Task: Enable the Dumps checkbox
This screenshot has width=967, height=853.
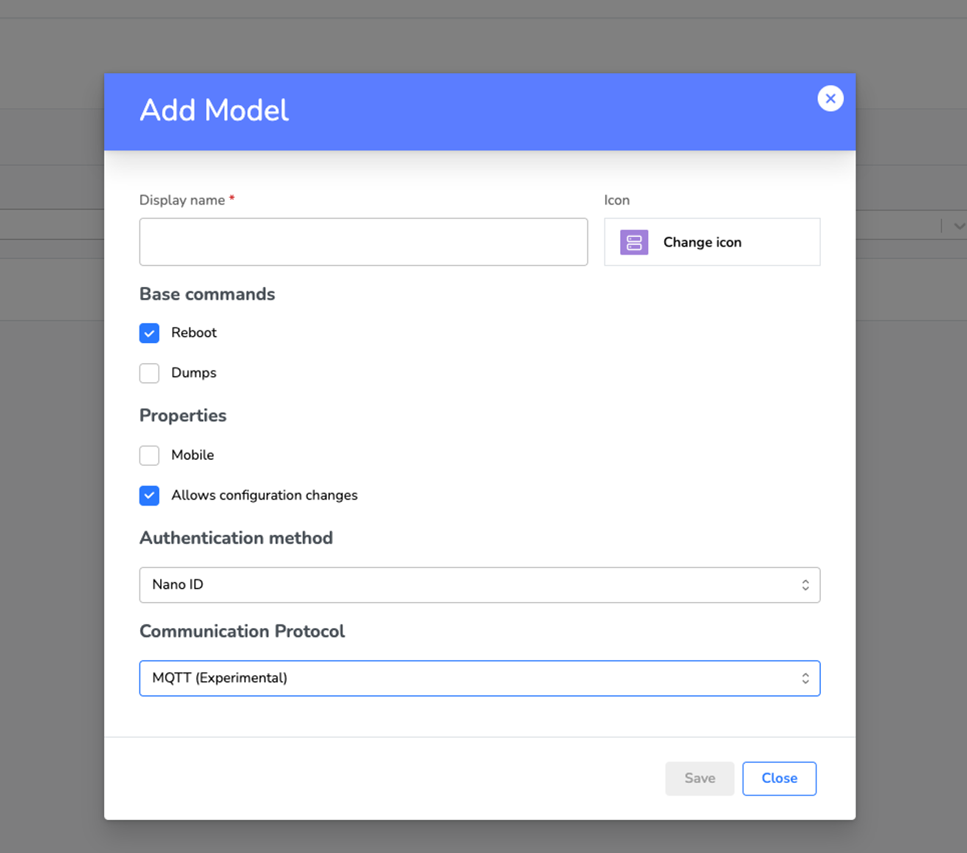Action: 149,373
